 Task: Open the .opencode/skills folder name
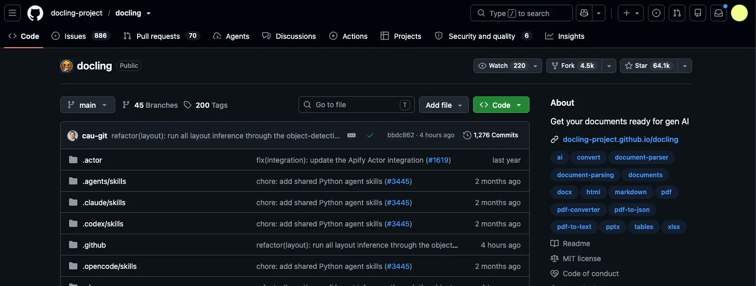click(110, 266)
